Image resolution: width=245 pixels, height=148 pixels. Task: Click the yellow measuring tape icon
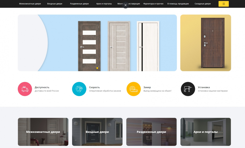pyautogui.click(x=134, y=89)
